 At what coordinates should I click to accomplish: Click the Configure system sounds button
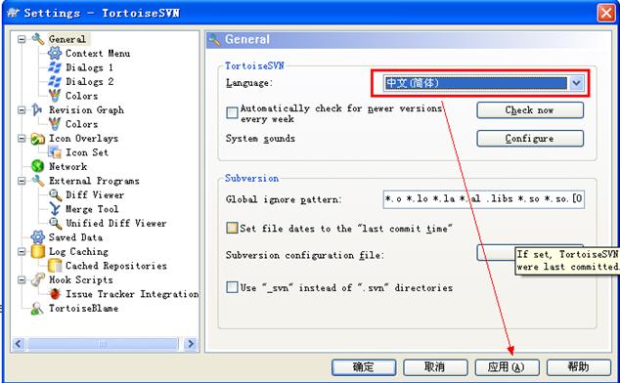coord(530,139)
